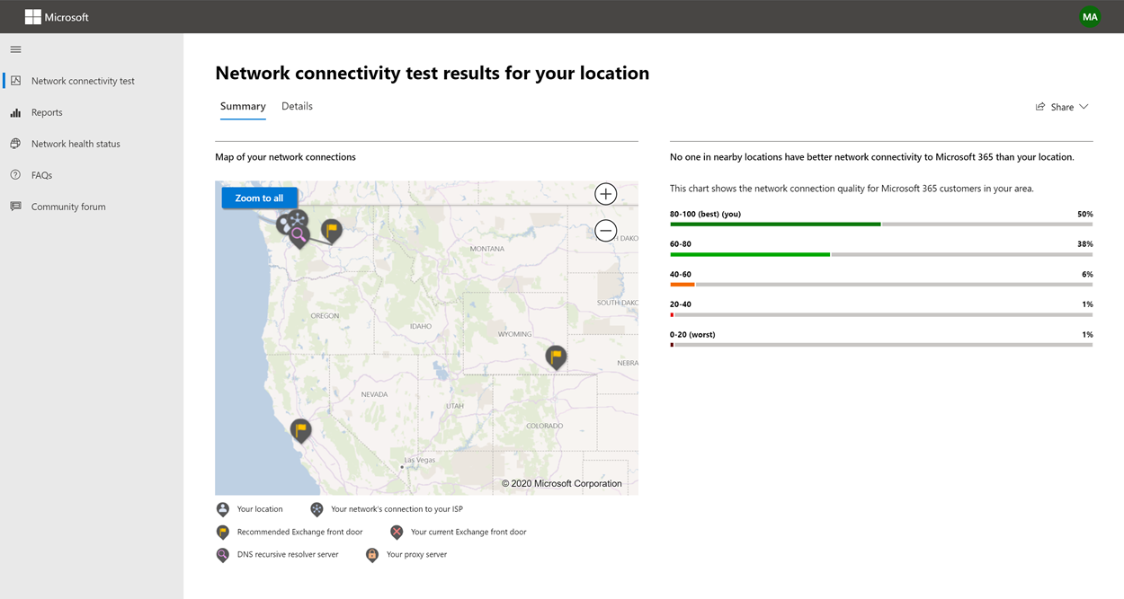Click the map zoom-in button
Image resolution: width=1124 pixels, height=599 pixels.
click(x=605, y=193)
